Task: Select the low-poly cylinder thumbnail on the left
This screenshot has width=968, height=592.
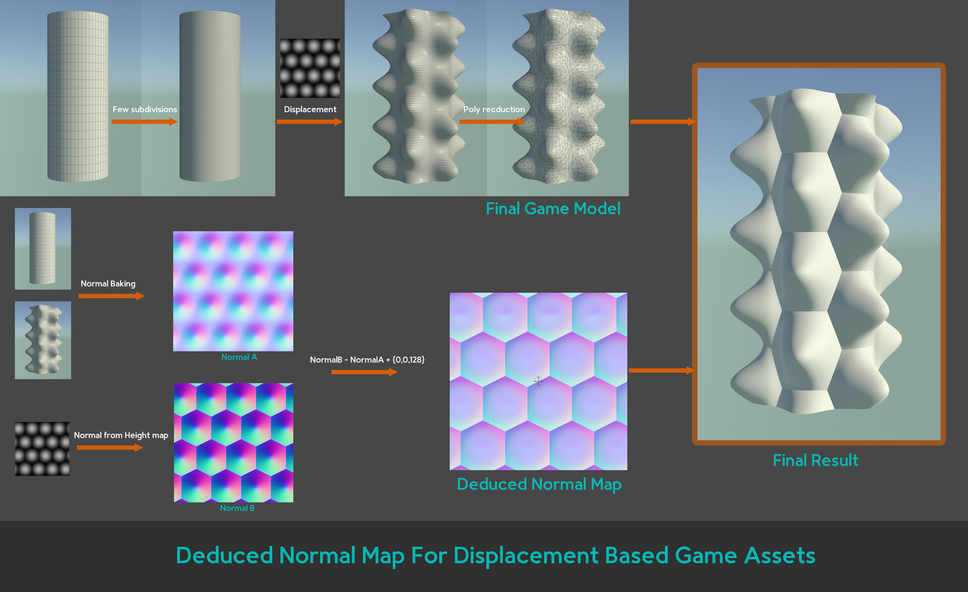Action: (43, 248)
